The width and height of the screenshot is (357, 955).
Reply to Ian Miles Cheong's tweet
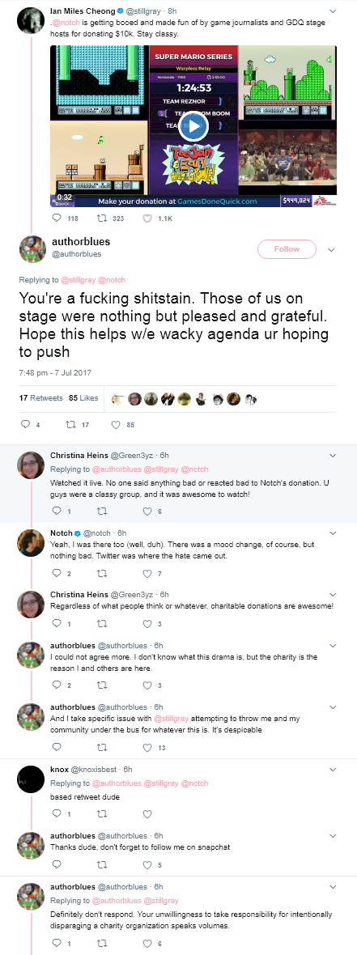pyautogui.click(x=57, y=218)
